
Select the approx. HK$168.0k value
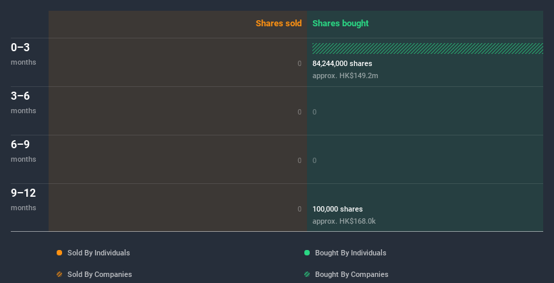click(x=344, y=221)
